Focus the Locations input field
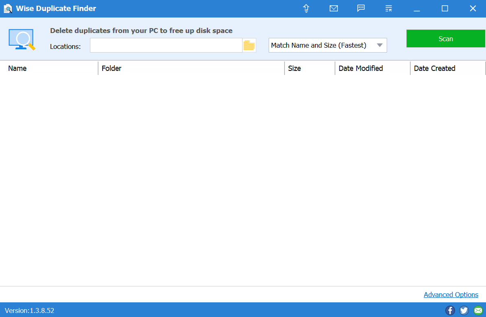This screenshot has width=486, height=317. 166,46
